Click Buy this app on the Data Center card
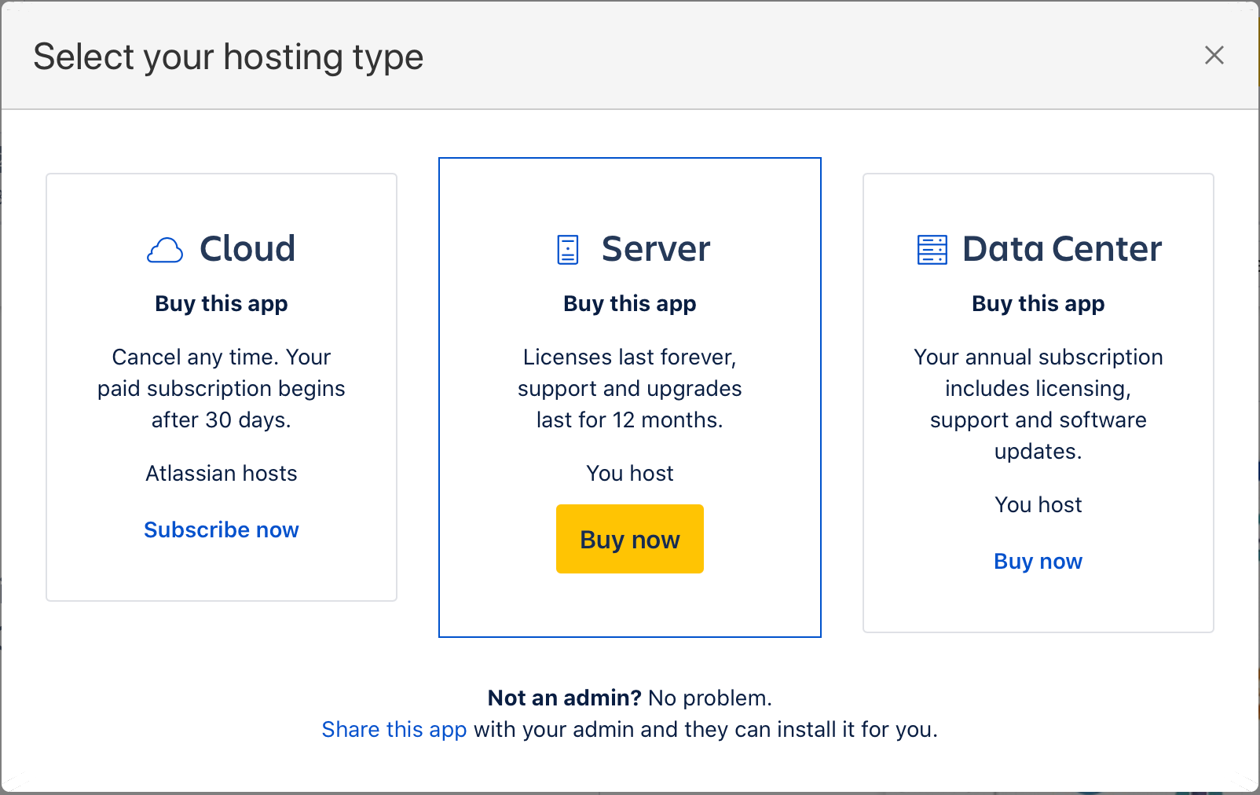1260x795 pixels. pyautogui.click(x=1038, y=303)
